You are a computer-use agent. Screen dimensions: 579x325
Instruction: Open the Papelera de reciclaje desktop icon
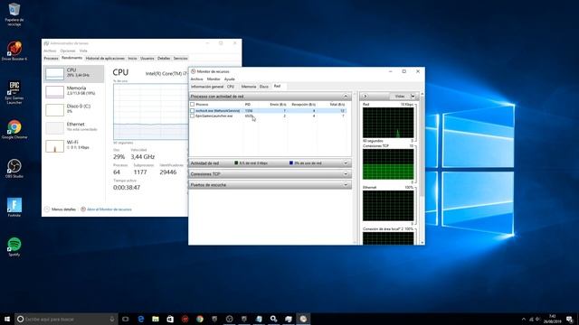(14, 14)
